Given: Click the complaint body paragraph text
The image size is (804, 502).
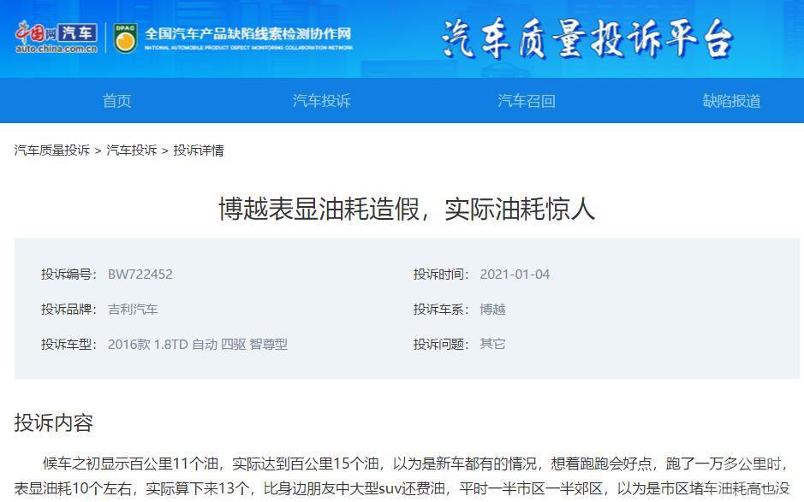Looking at the screenshot, I should tap(402, 476).
